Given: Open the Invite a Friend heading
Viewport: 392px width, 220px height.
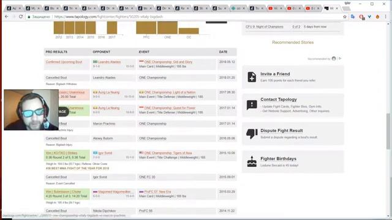Looking at the screenshot, I should click(x=275, y=74).
